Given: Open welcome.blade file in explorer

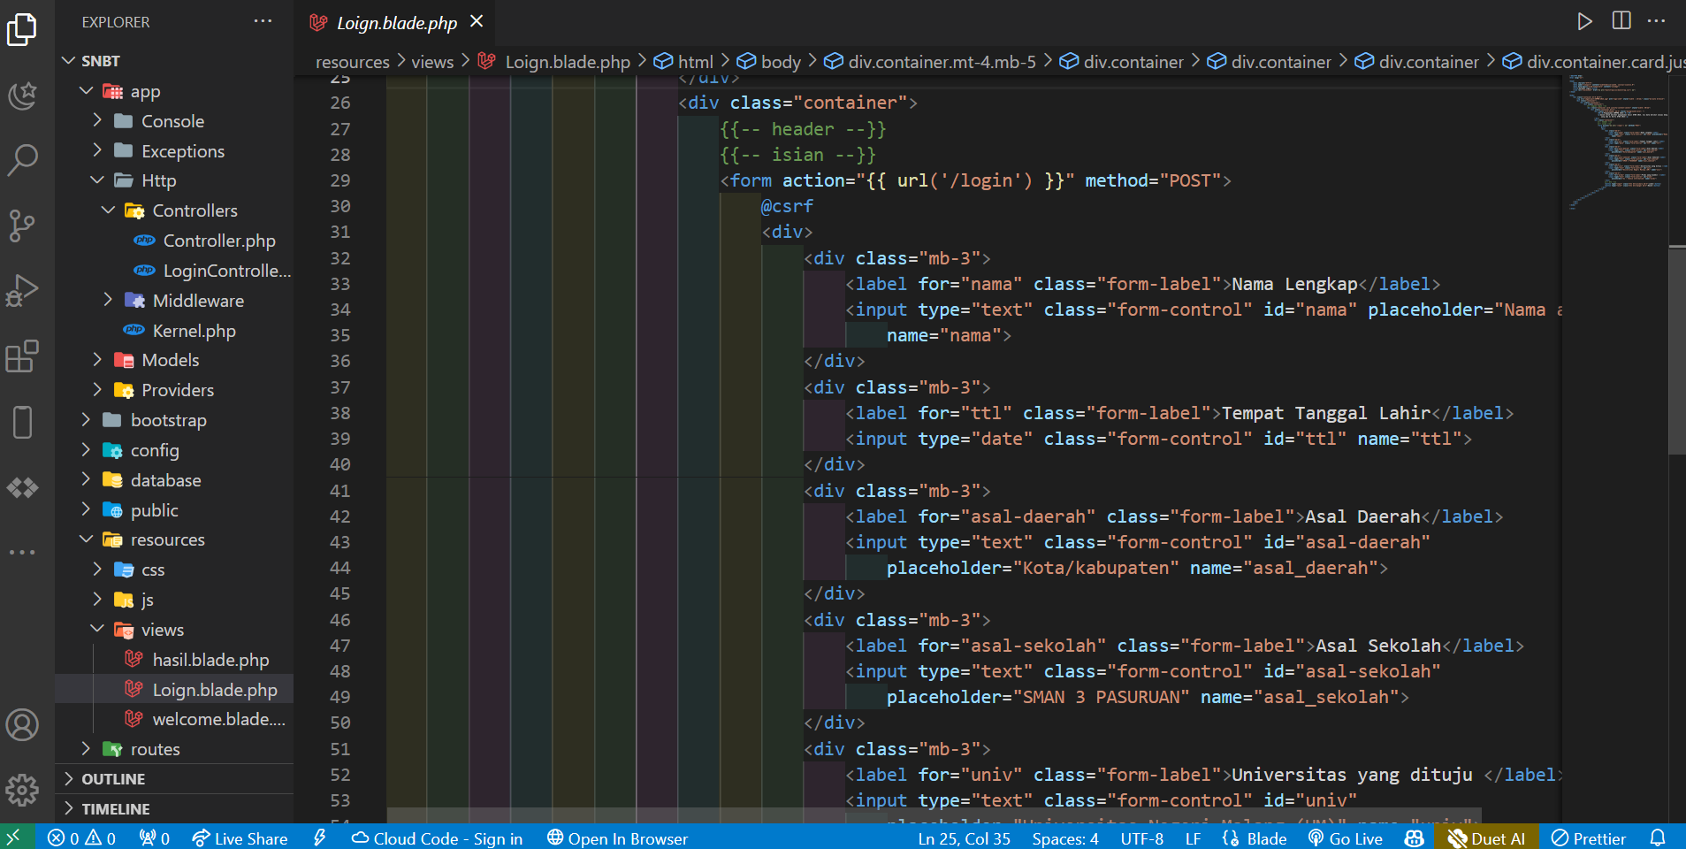Looking at the screenshot, I should coord(174,719).
